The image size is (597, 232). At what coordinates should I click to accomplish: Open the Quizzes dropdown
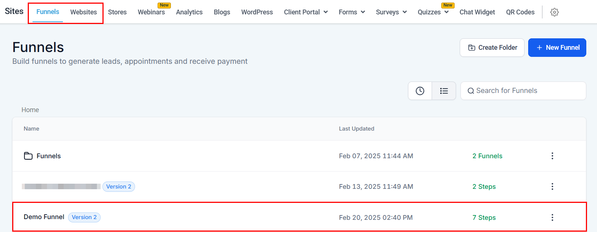pyautogui.click(x=433, y=12)
